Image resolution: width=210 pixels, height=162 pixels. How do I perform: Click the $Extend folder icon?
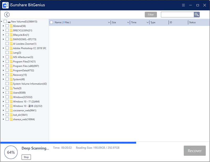pos(11,26)
